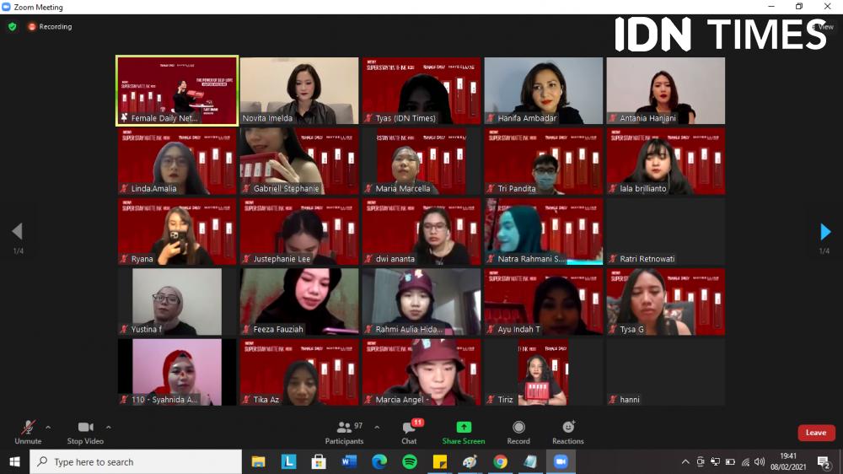Select Ayu Indah T video tile
843x474 pixels.
tap(544, 302)
